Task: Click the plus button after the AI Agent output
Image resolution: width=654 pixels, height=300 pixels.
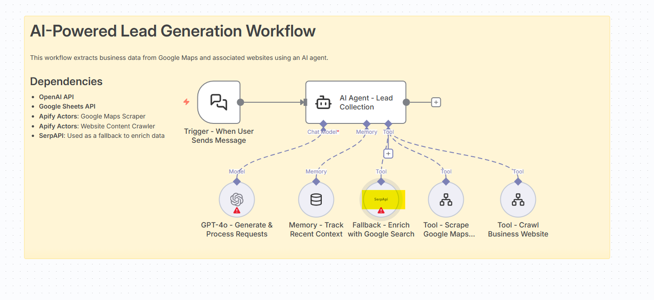Action: click(x=435, y=102)
